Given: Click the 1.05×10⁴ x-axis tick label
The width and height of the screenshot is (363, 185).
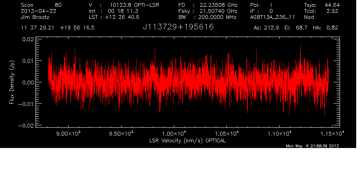Looking at the screenshot, I should pos(227,134).
